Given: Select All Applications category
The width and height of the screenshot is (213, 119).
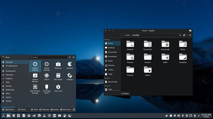Looking at the screenshot, I should pyautogui.click(x=15, y=66).
